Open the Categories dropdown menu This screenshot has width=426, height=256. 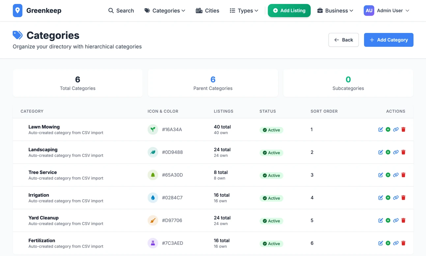165,11
